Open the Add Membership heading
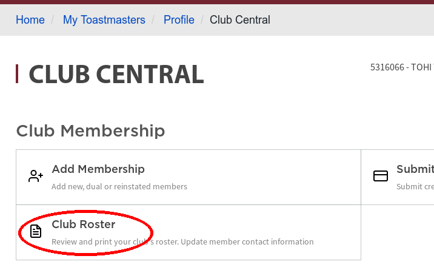434x270 pixels. click(98, 169)
